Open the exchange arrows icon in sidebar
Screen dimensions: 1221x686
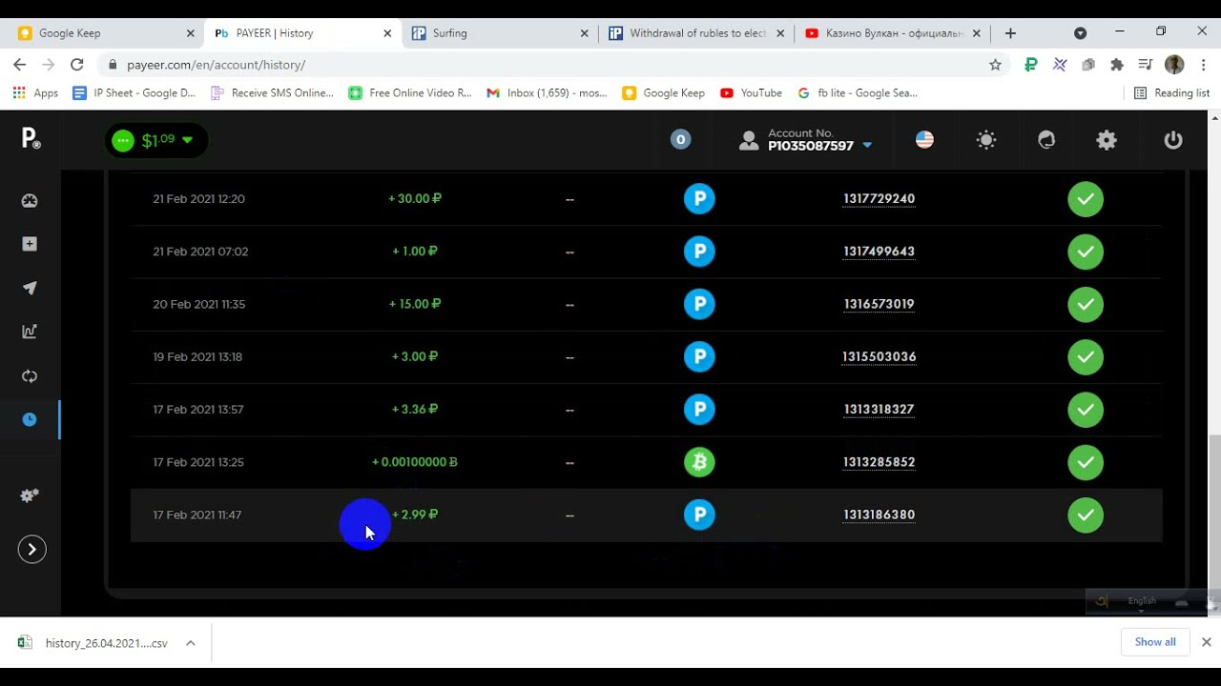coord(30,376)
